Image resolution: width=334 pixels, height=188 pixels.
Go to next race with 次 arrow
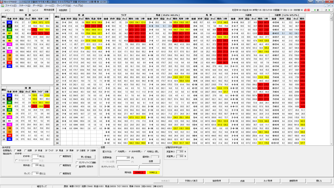[327, 10]
